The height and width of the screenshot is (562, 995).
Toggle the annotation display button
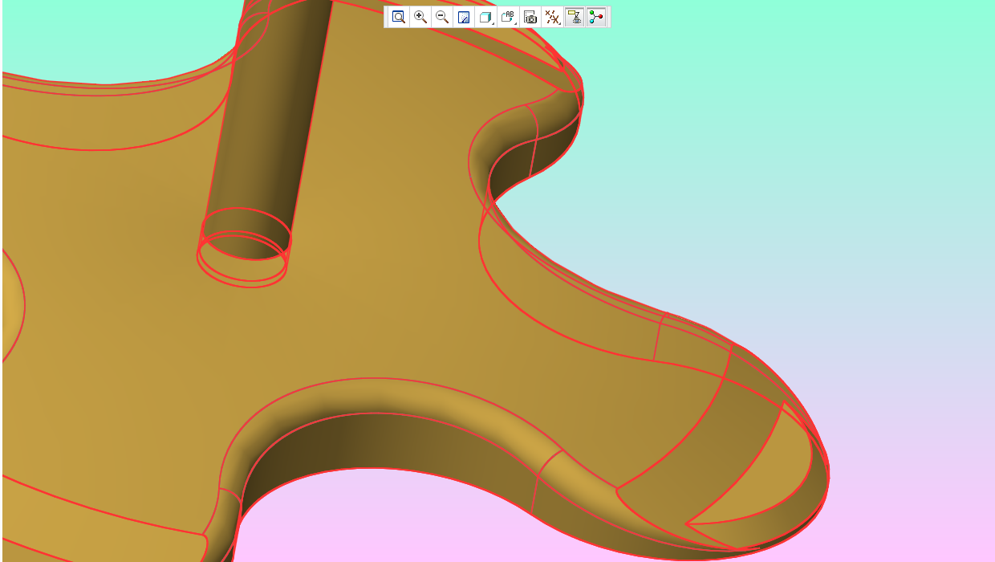point(575,17)
